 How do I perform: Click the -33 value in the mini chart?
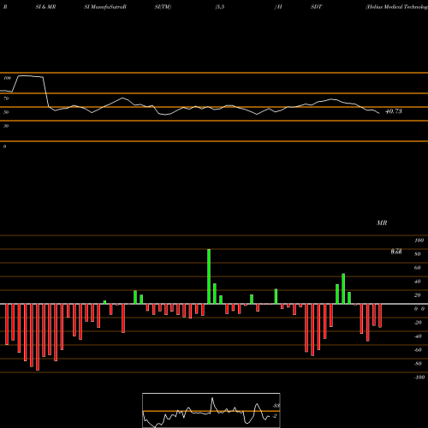(x=276, y=406)
